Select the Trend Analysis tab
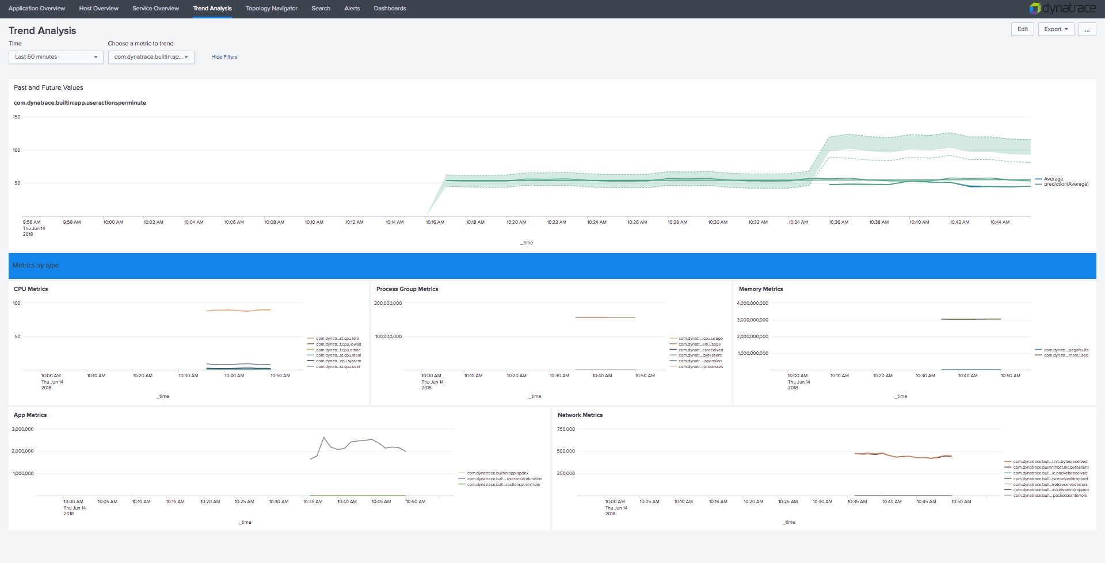Image resolution: width=1105 pixels, height=563 pixels. [212, 9]
